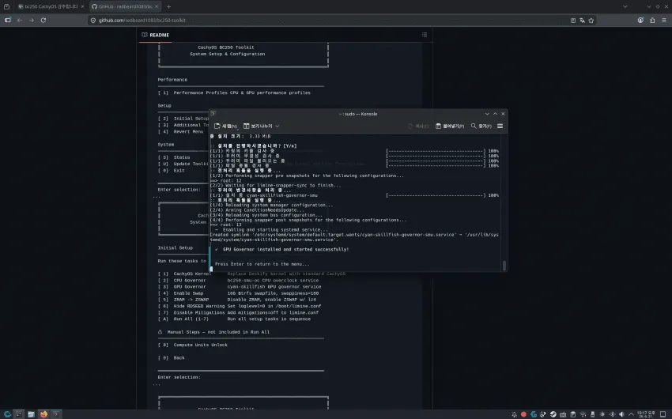The width and height of the screenshot is (672, 419).
Task: Click the Konsole copy button
Action: click(418, 126)
